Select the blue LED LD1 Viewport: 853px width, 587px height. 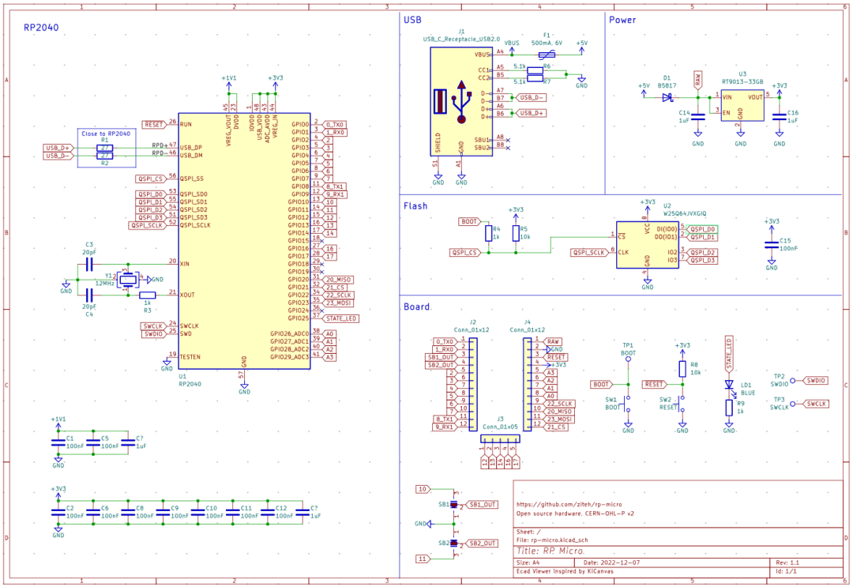coord(729,385)
